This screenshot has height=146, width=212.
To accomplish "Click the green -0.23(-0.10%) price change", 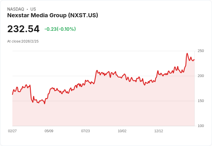I will tap(60, 29).
